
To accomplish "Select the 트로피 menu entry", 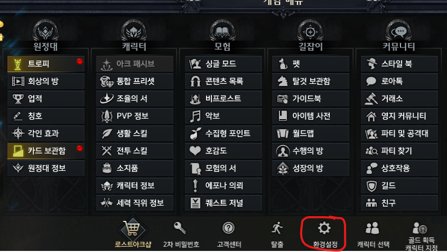I will [46, 64].
